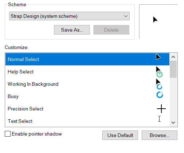Open the Strap Design scheme dropdown

(69, 16)
